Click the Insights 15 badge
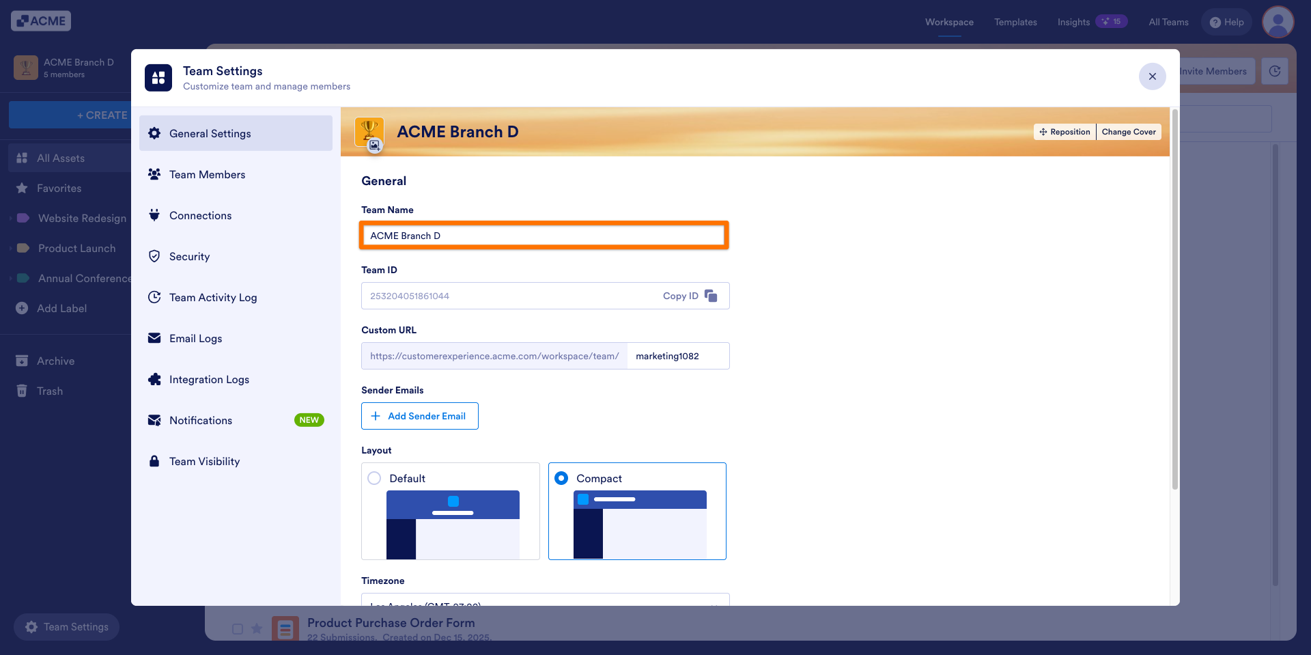1311x655 pixels. [1112, 22]
